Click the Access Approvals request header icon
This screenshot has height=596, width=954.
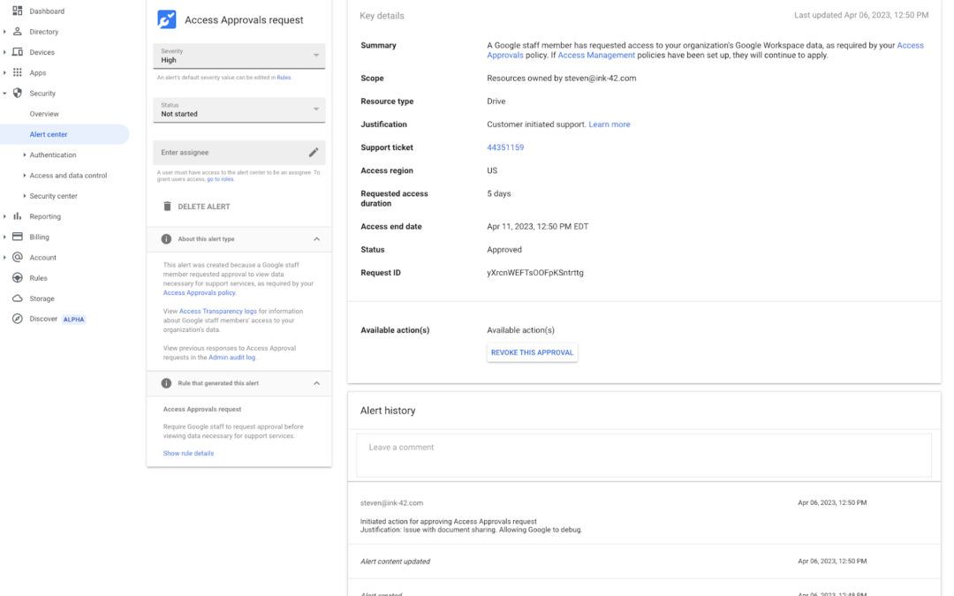point(167,19)
